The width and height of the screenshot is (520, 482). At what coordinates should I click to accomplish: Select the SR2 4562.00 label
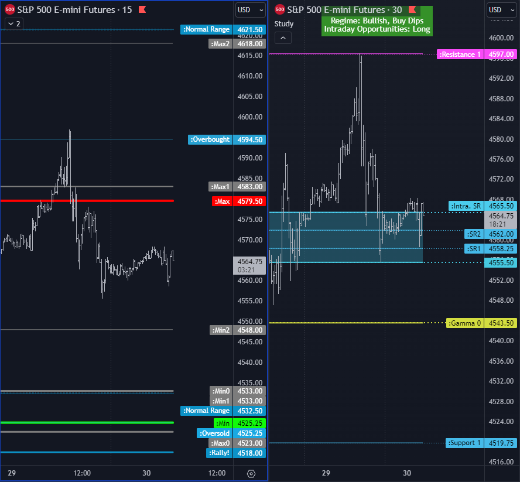(x=491, y=234)
